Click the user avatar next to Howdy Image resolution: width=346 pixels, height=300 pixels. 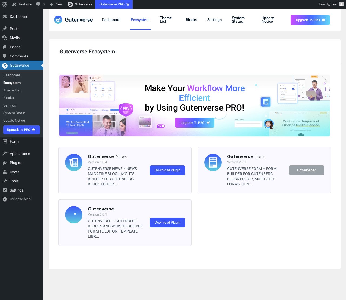(341, 4)
